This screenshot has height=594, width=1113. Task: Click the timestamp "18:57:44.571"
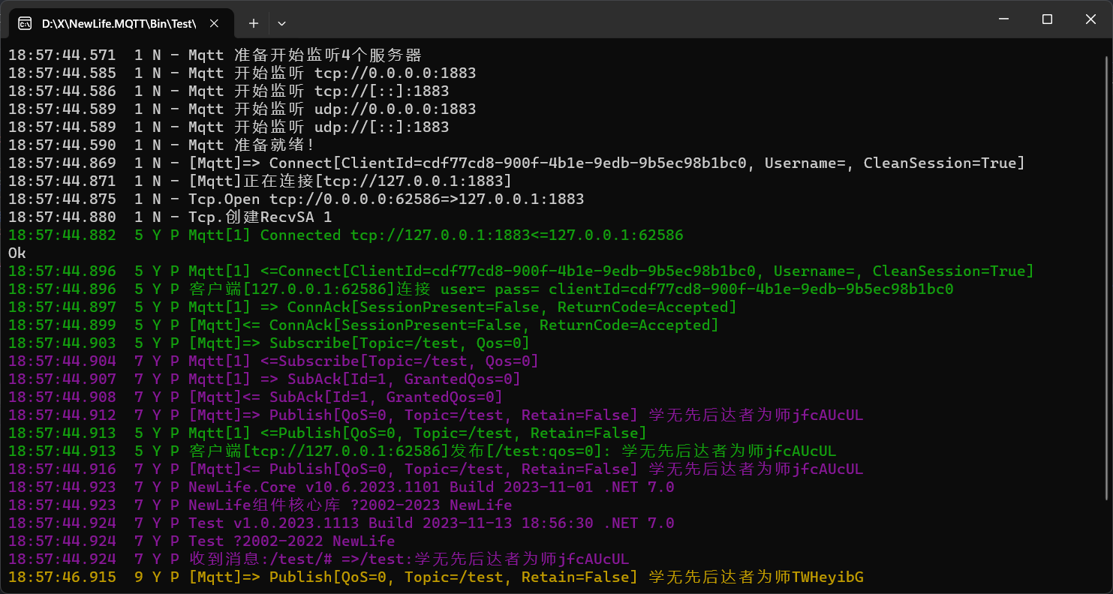click(62, 55)
